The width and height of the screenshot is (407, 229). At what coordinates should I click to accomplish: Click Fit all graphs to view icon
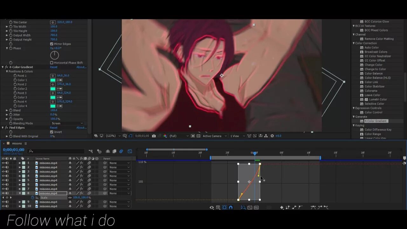(x=256, y=207)
